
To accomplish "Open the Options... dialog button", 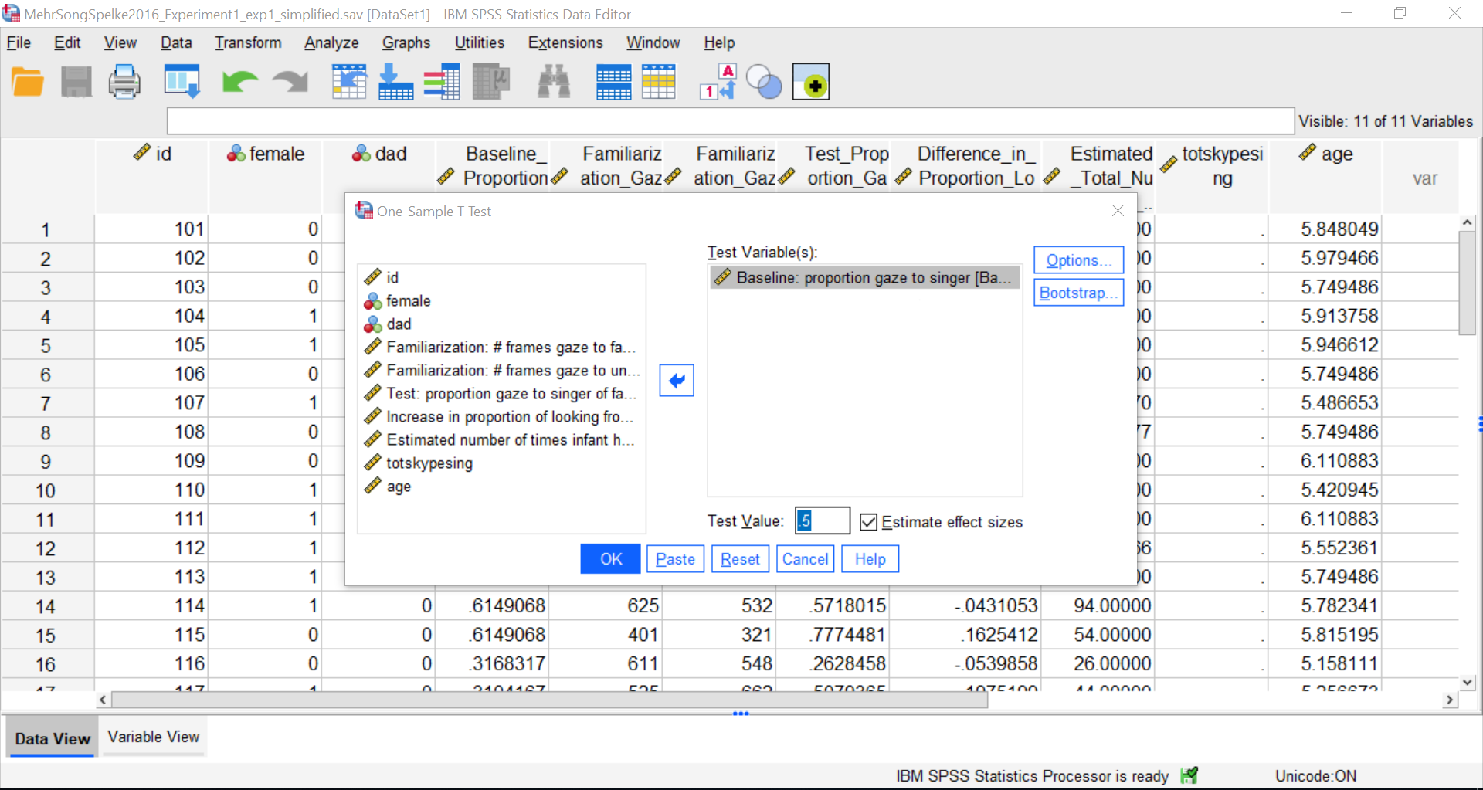I will click(x=1078, y=260).
